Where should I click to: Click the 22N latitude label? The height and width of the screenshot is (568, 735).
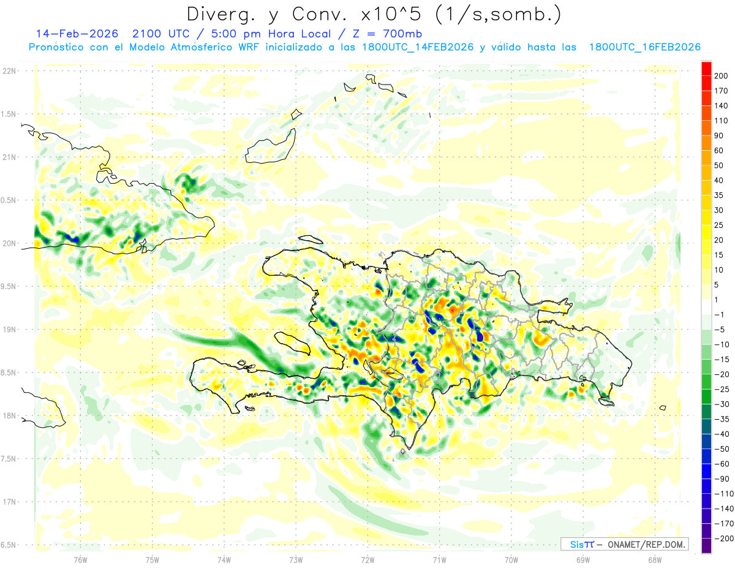(9, 71)
